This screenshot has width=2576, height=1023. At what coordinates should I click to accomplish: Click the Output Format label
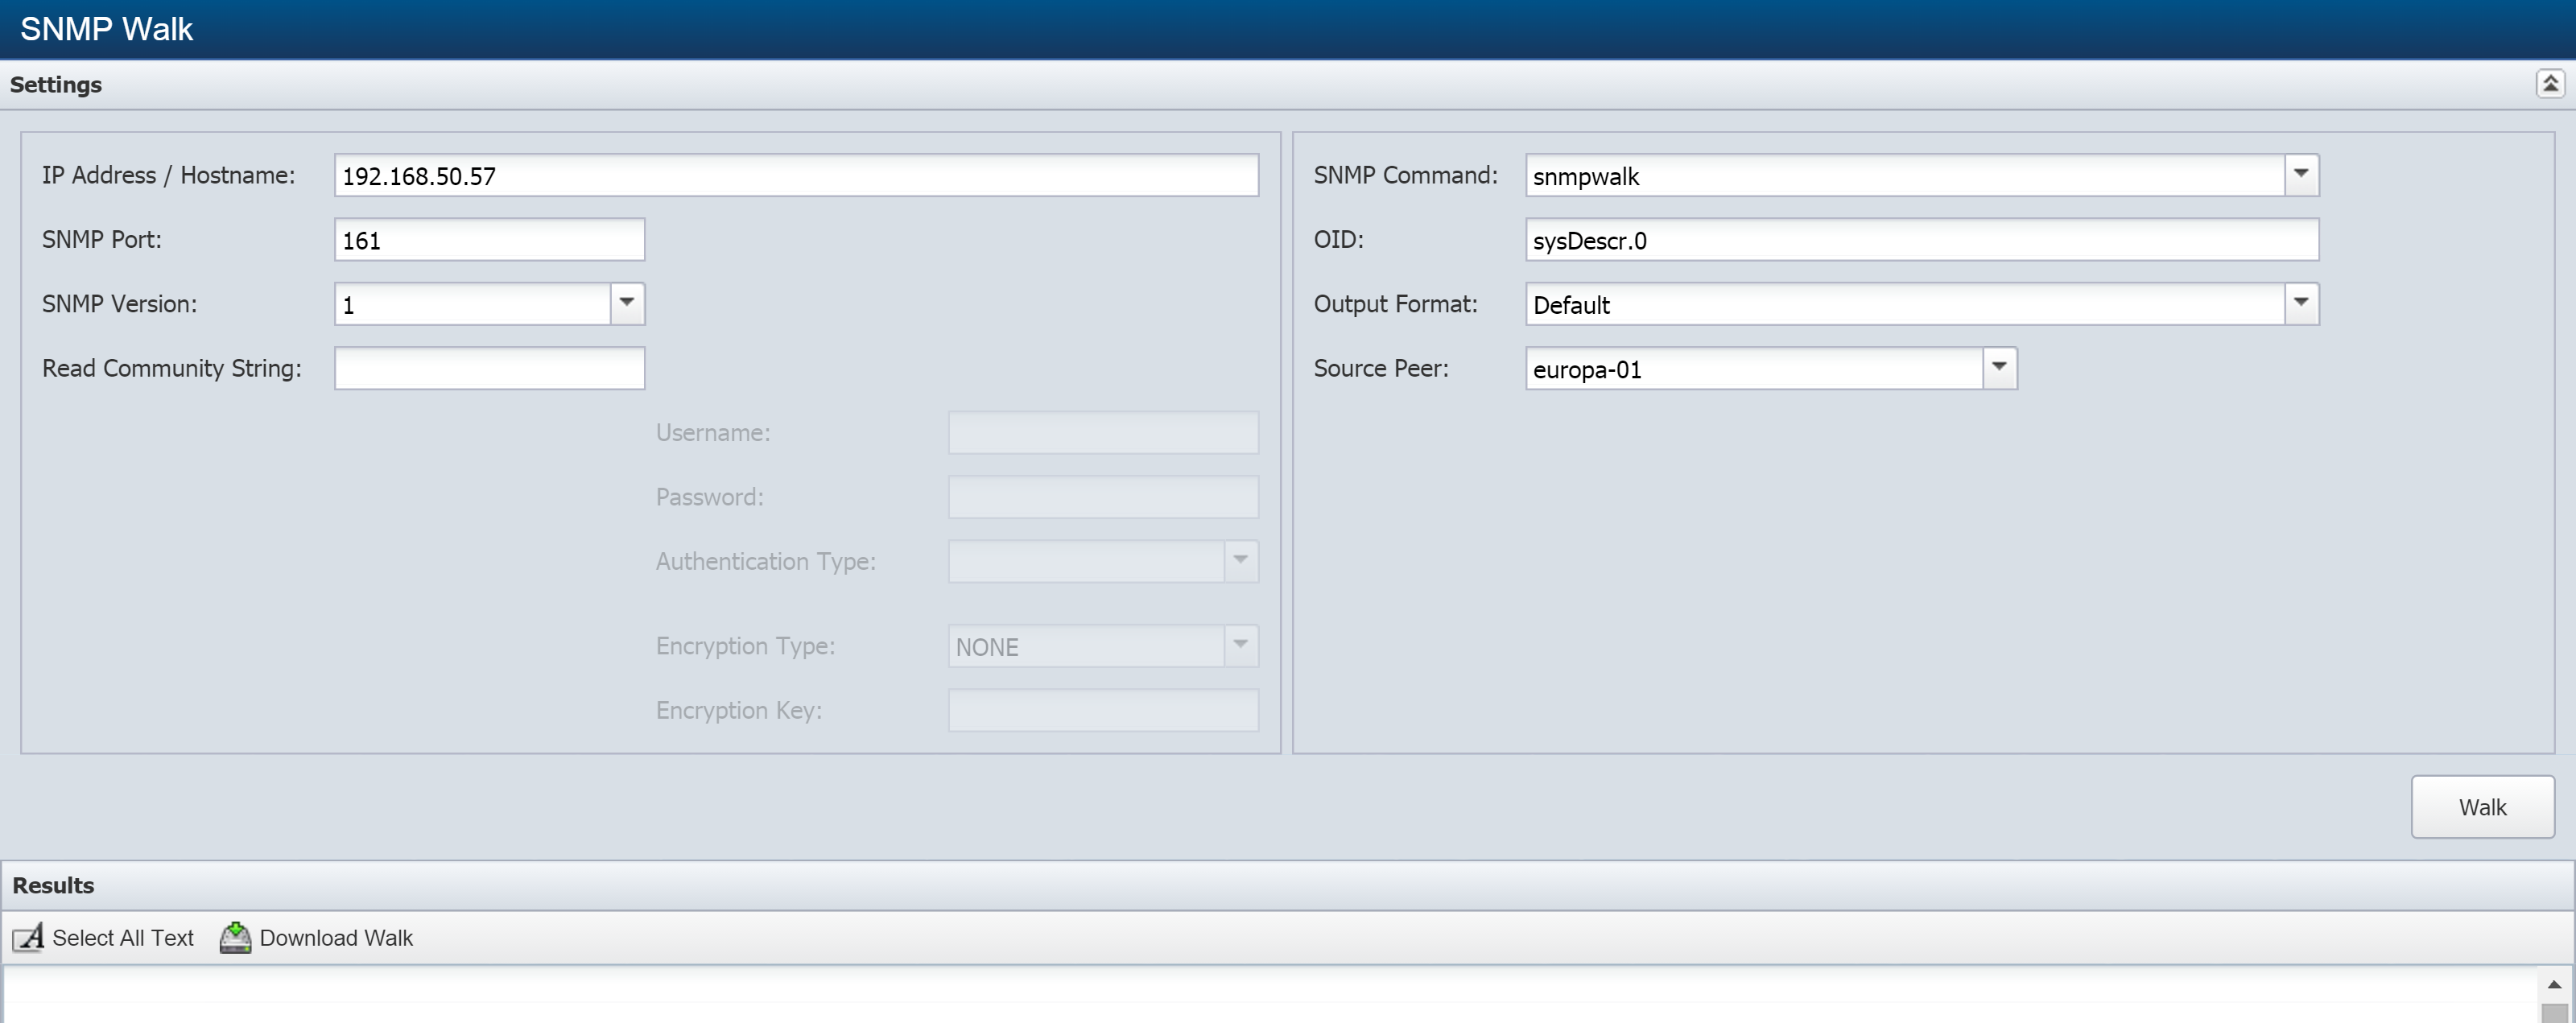(x=1395, y=303)
